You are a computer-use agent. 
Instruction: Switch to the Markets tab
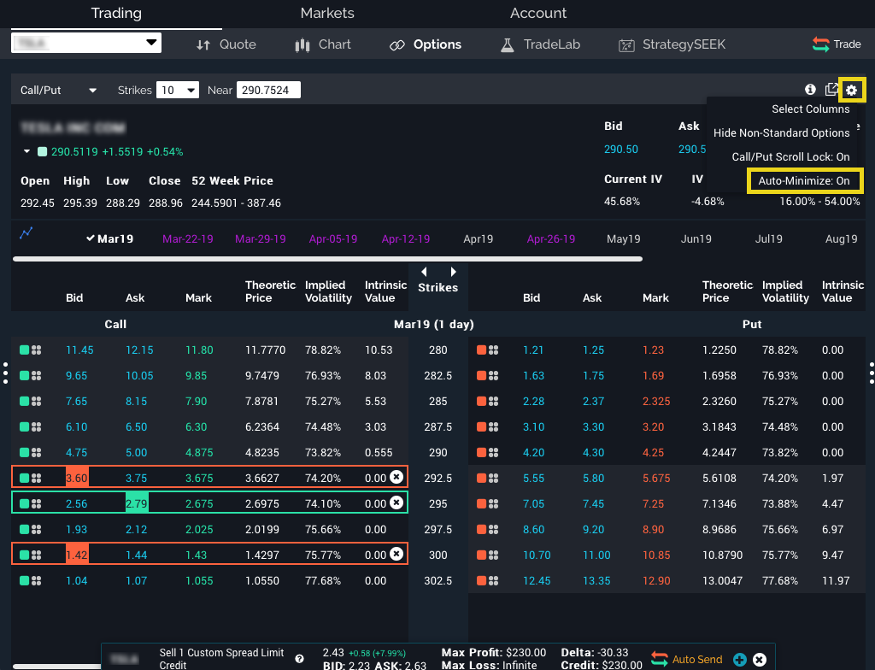click(327, 13)
